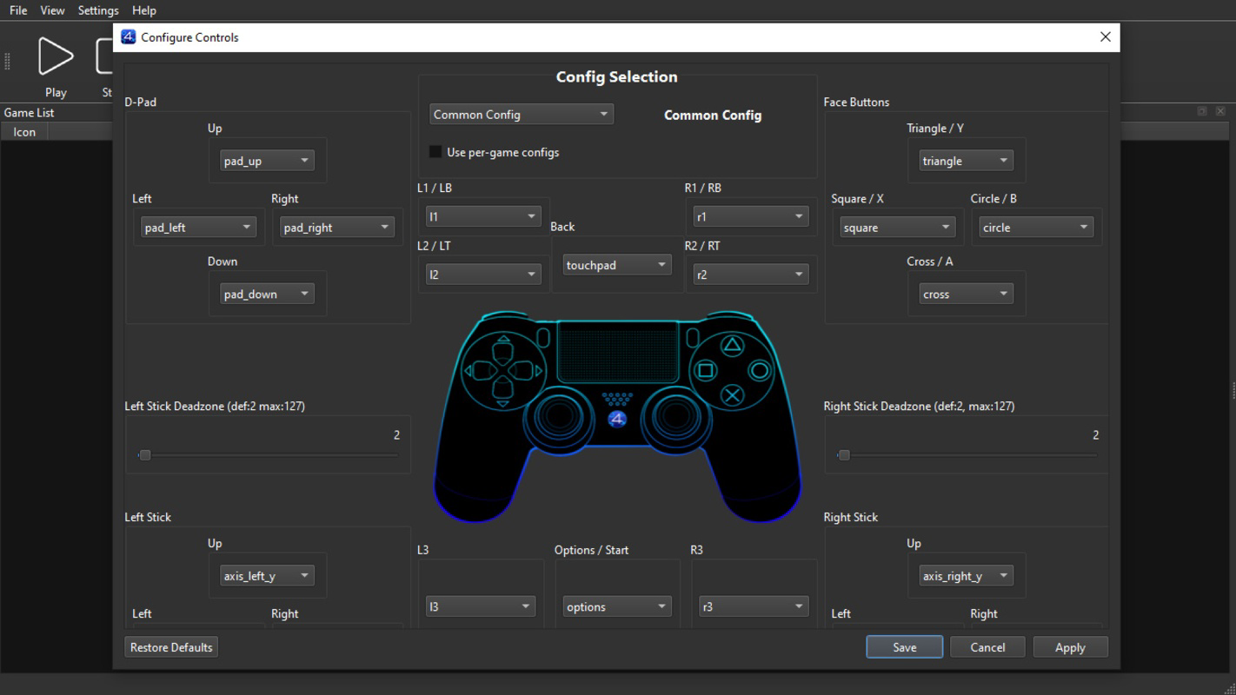Enable Use per-game configs checkbox

(x=435, y=152)
